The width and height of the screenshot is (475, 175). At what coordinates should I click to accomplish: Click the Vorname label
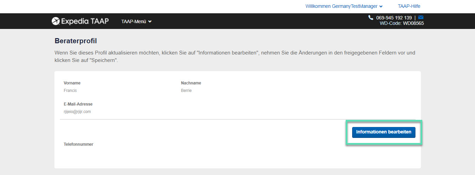pos(72,83)
